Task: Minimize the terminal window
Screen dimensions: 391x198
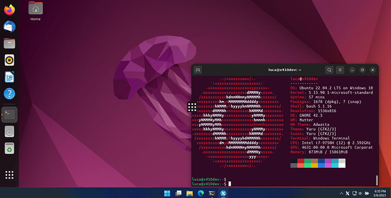Action: [x=352, y=70]
